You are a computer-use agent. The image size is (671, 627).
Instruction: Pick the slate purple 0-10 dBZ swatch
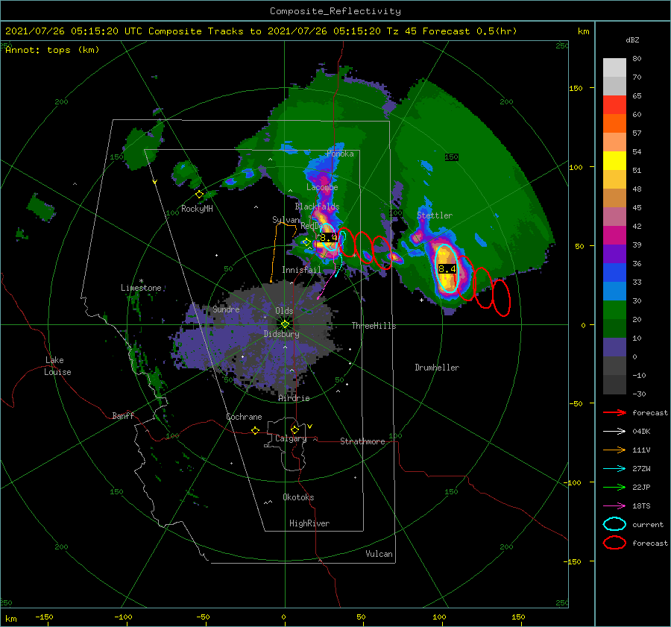[x=614, y=347]
